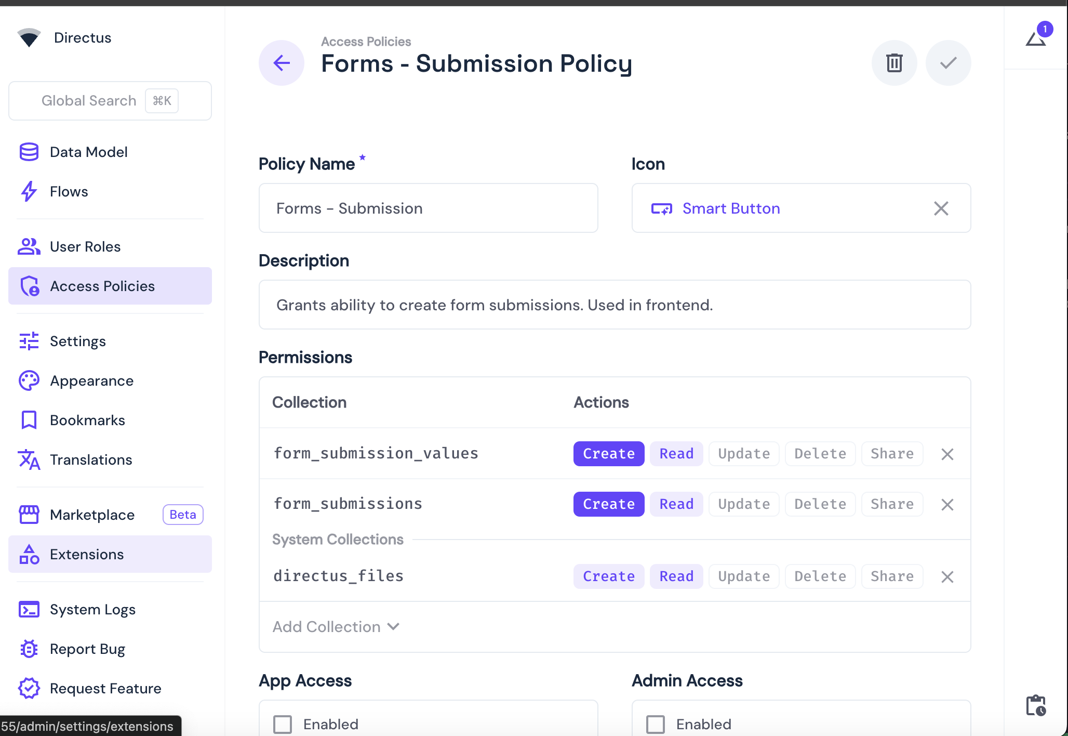Open the Extensions section
Viewport: 1068px width, 736px height.
coord(86,554)
